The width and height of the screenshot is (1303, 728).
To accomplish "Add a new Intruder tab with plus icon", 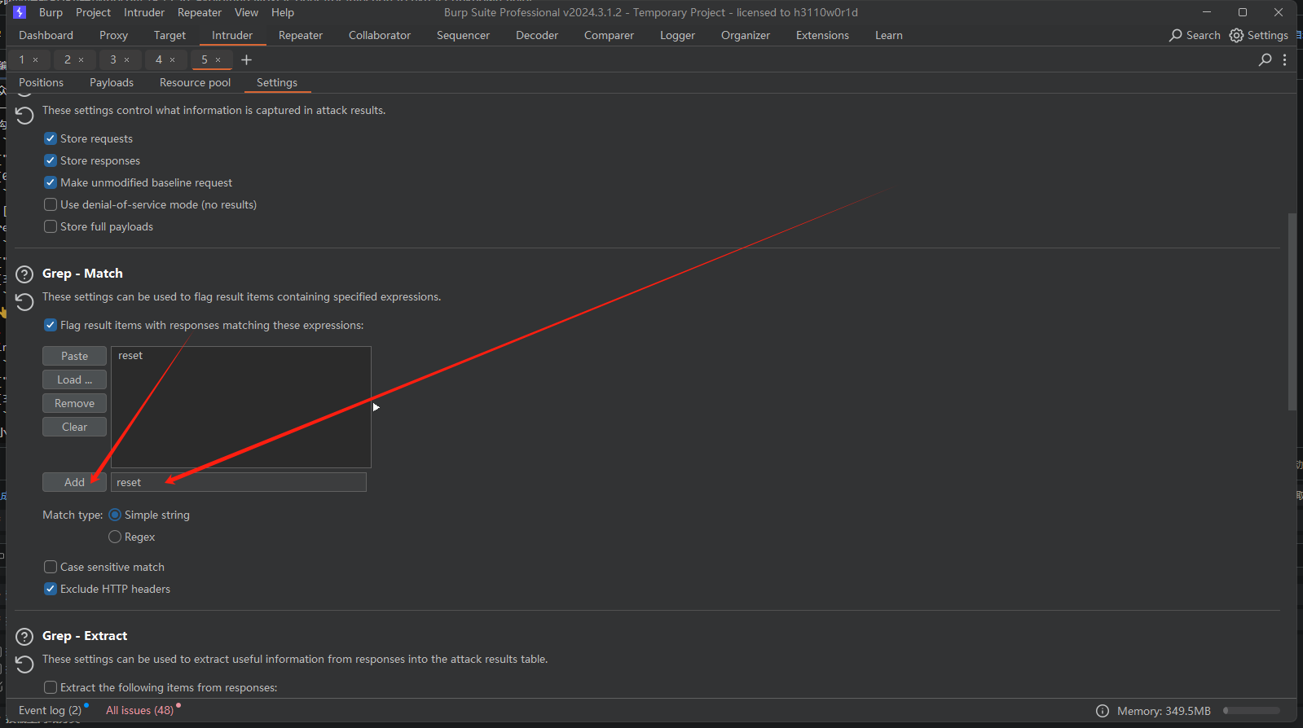I will (246, 59).
